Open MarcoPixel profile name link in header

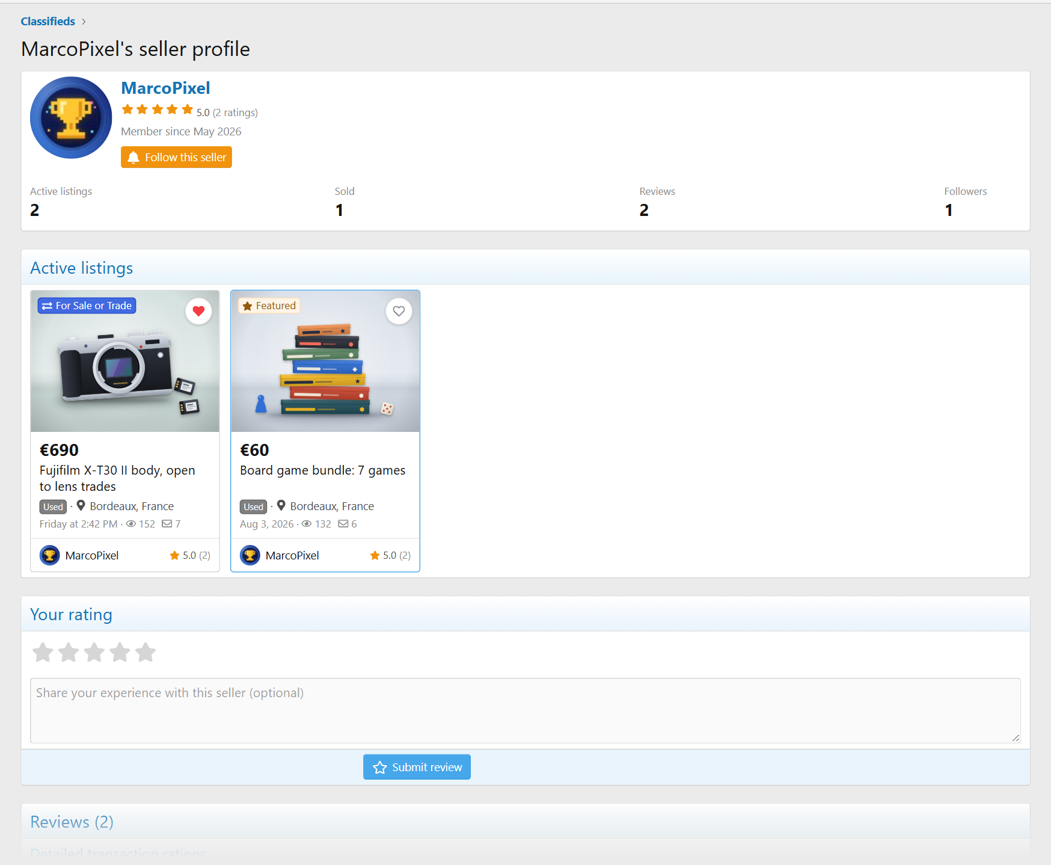pyautogui.click(x=165, y=88)
